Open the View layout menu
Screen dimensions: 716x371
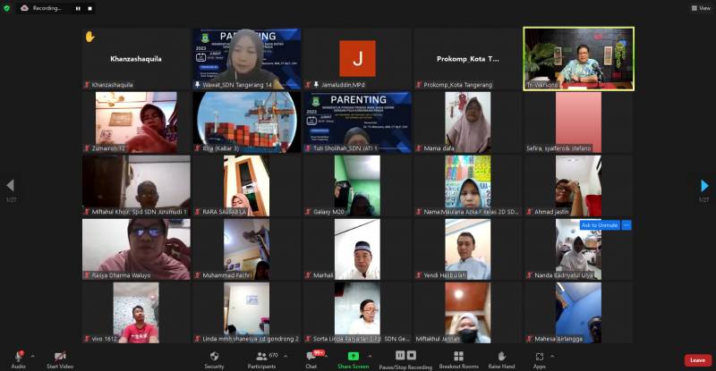pyautogui.click(x=699, y=7)
